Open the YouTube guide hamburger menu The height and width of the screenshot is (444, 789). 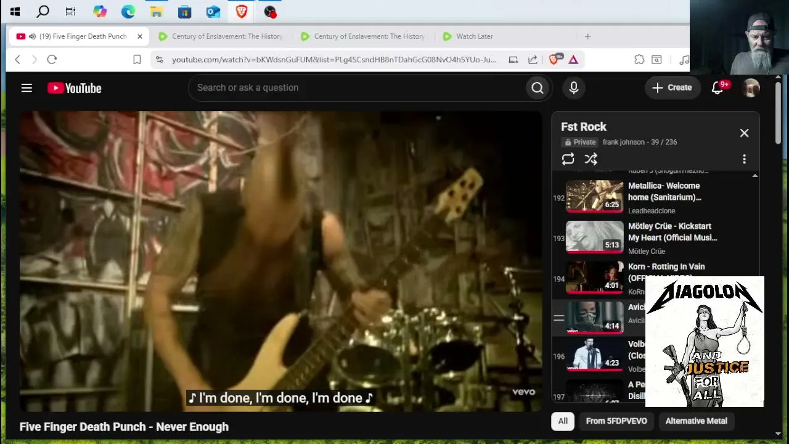pos(27,88)
